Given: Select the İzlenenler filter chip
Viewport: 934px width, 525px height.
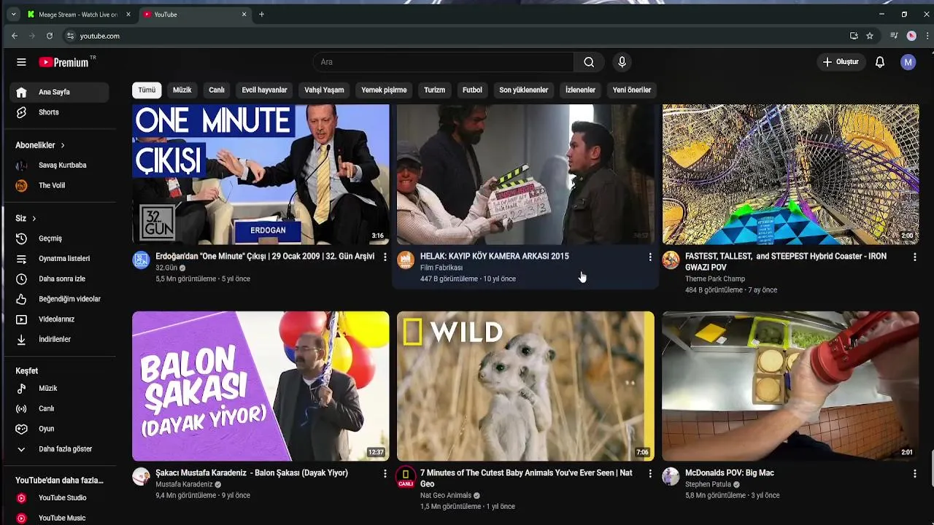Looking at the screenshot, I should (580, 90).
